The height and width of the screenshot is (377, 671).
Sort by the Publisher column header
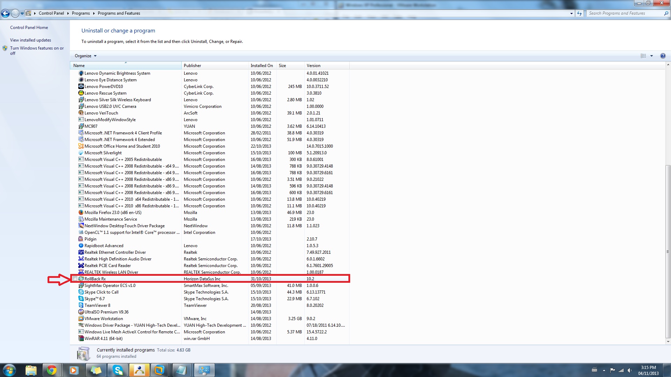[215, 66]
